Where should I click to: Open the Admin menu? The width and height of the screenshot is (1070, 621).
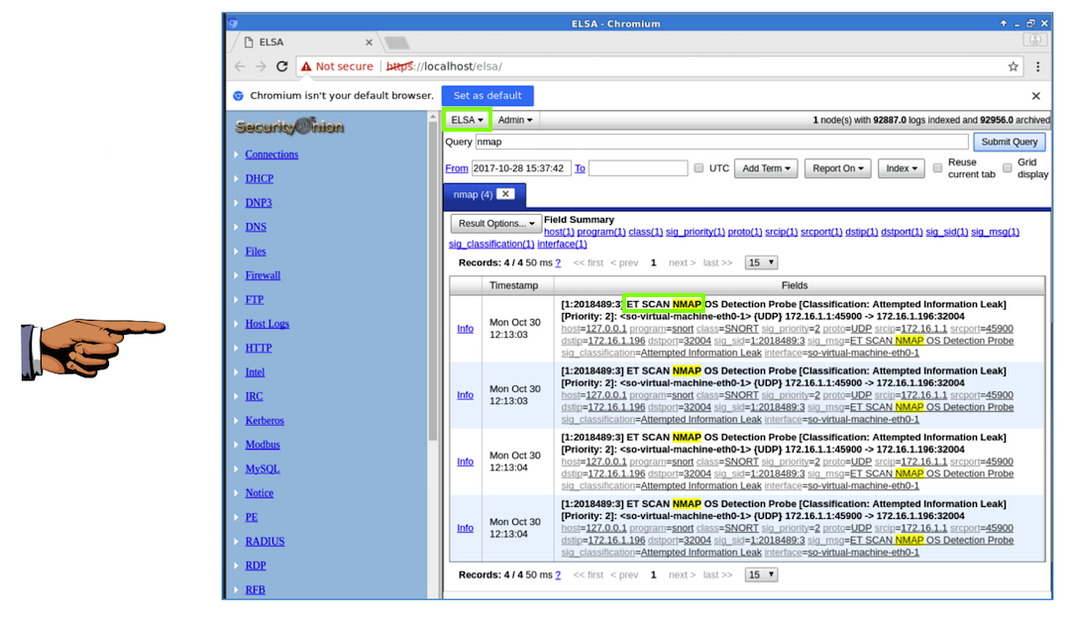pos(515,120)
